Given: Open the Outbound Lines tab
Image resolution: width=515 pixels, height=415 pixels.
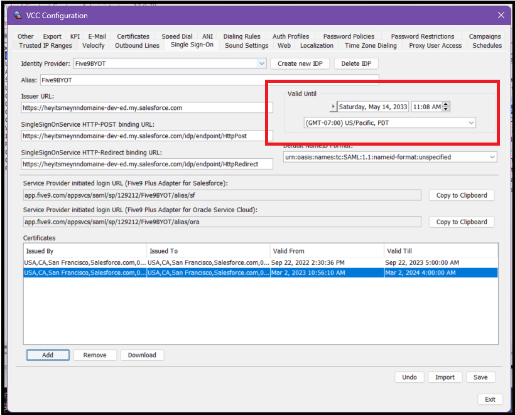Looking at the screenshot, I should point(137,45).
